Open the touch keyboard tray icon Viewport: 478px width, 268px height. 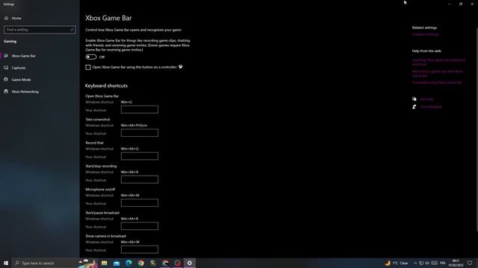point(435,263)
